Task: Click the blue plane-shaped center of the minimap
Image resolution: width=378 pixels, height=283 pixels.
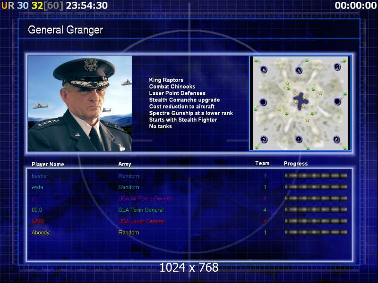Action: [x=300, y=101]
